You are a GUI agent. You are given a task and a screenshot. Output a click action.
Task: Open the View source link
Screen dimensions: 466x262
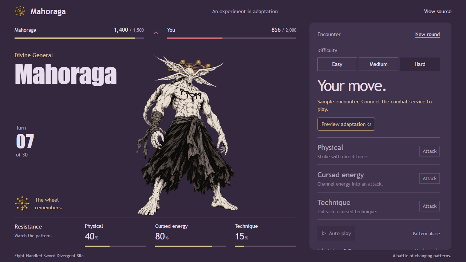[x=438, y=11]
